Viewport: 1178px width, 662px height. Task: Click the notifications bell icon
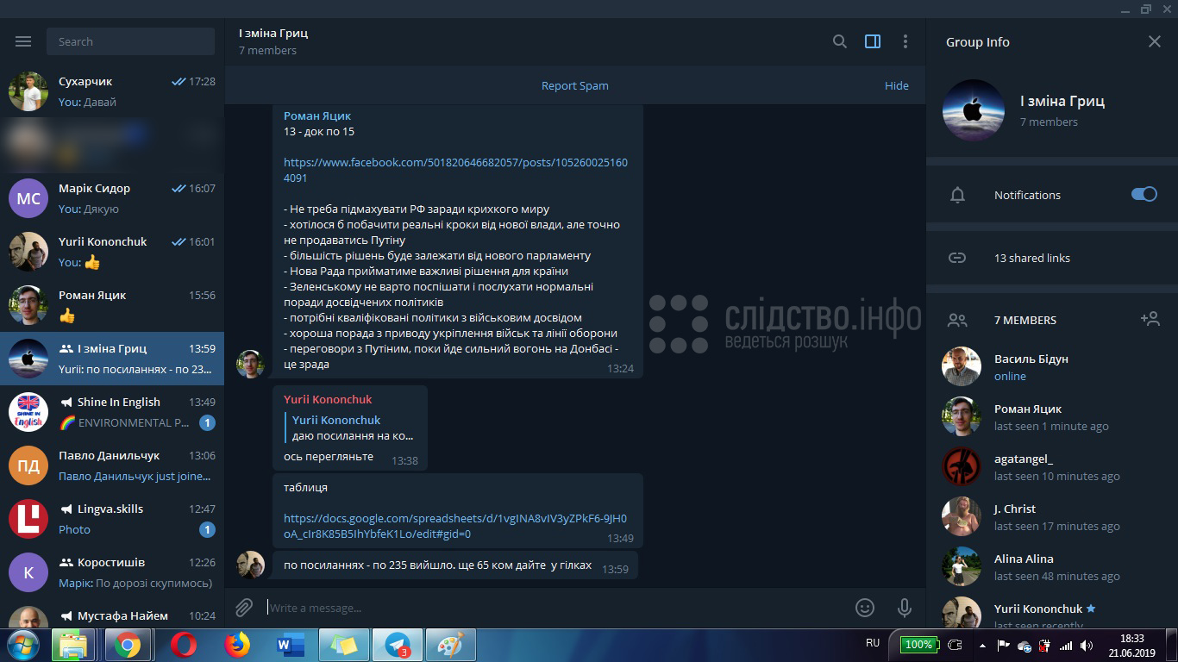tap(957, 195)
